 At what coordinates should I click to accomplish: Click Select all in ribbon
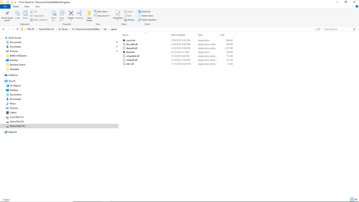click(144, 12)
